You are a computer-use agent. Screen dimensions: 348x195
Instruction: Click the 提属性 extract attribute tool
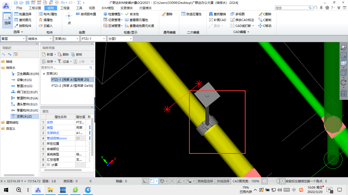(46, 20)
